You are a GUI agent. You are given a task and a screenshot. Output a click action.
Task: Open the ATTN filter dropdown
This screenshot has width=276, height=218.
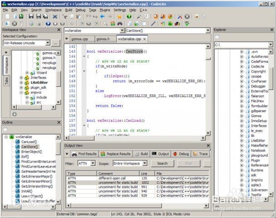[93, 163]
